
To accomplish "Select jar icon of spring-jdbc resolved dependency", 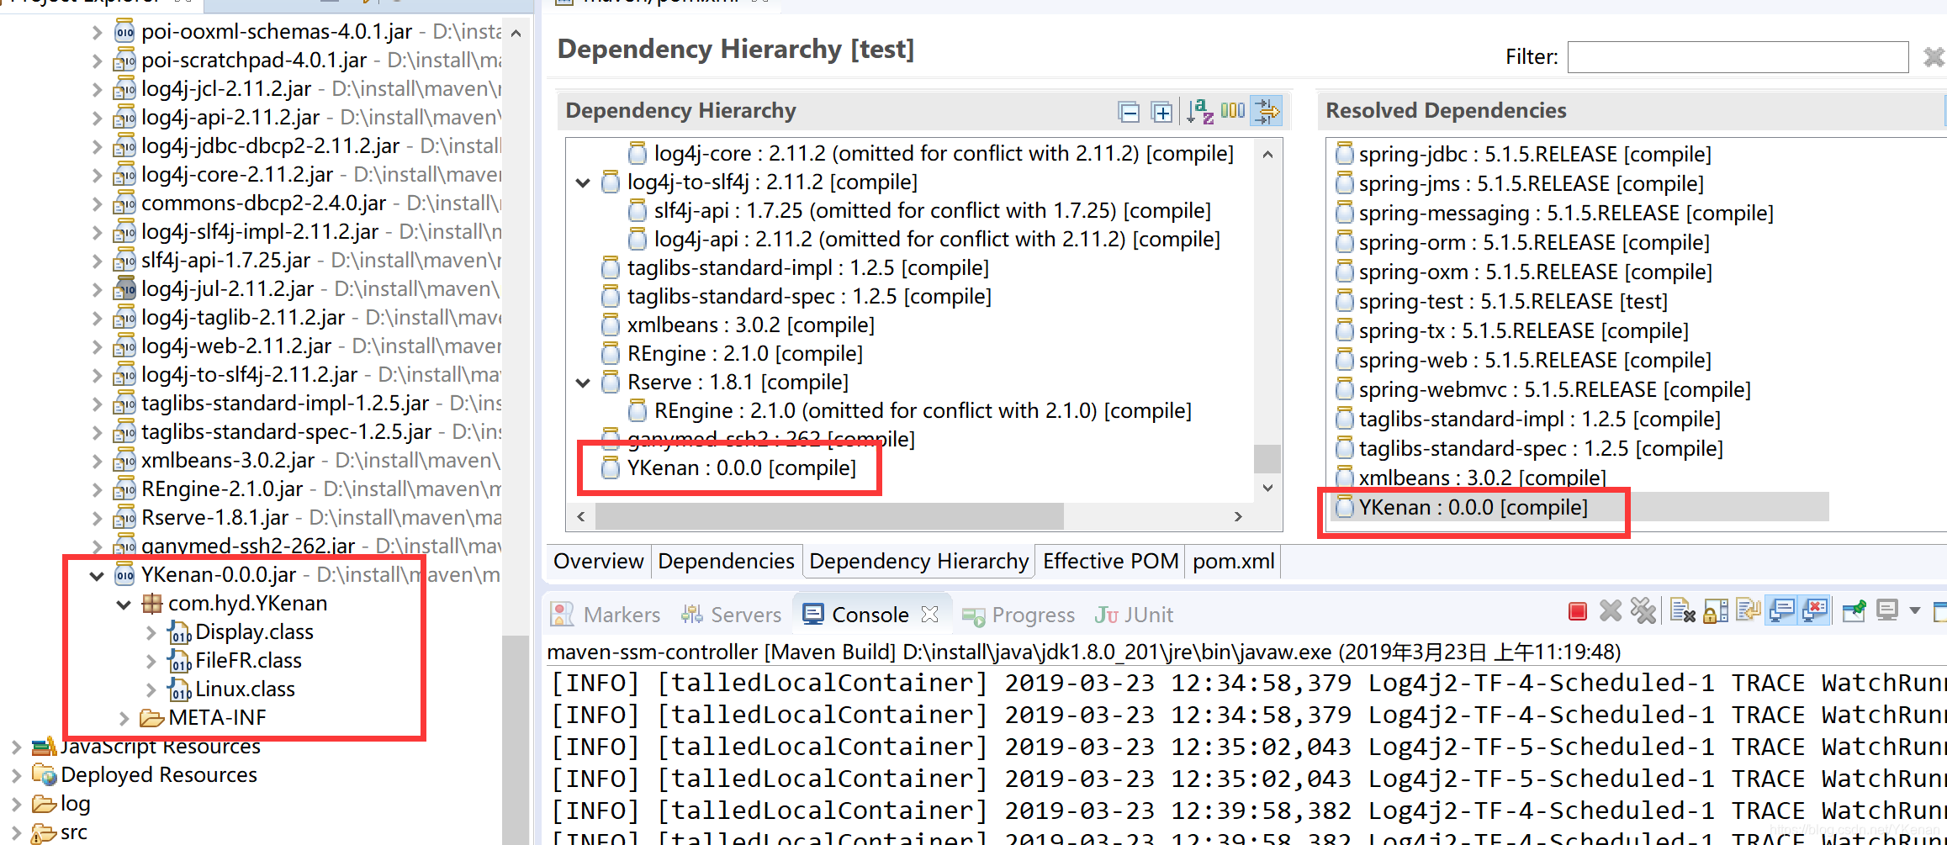I will click(x=1345, y=154).
